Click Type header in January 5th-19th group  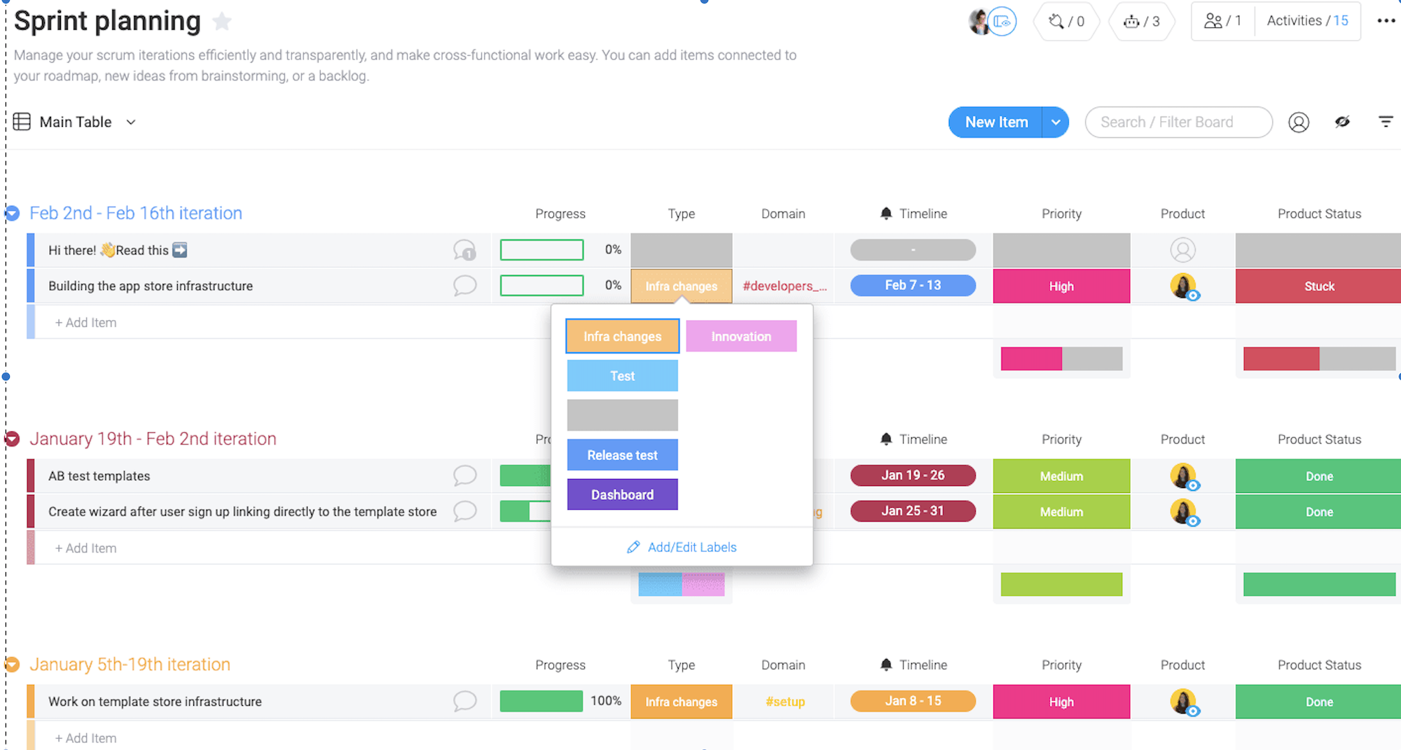681,665
